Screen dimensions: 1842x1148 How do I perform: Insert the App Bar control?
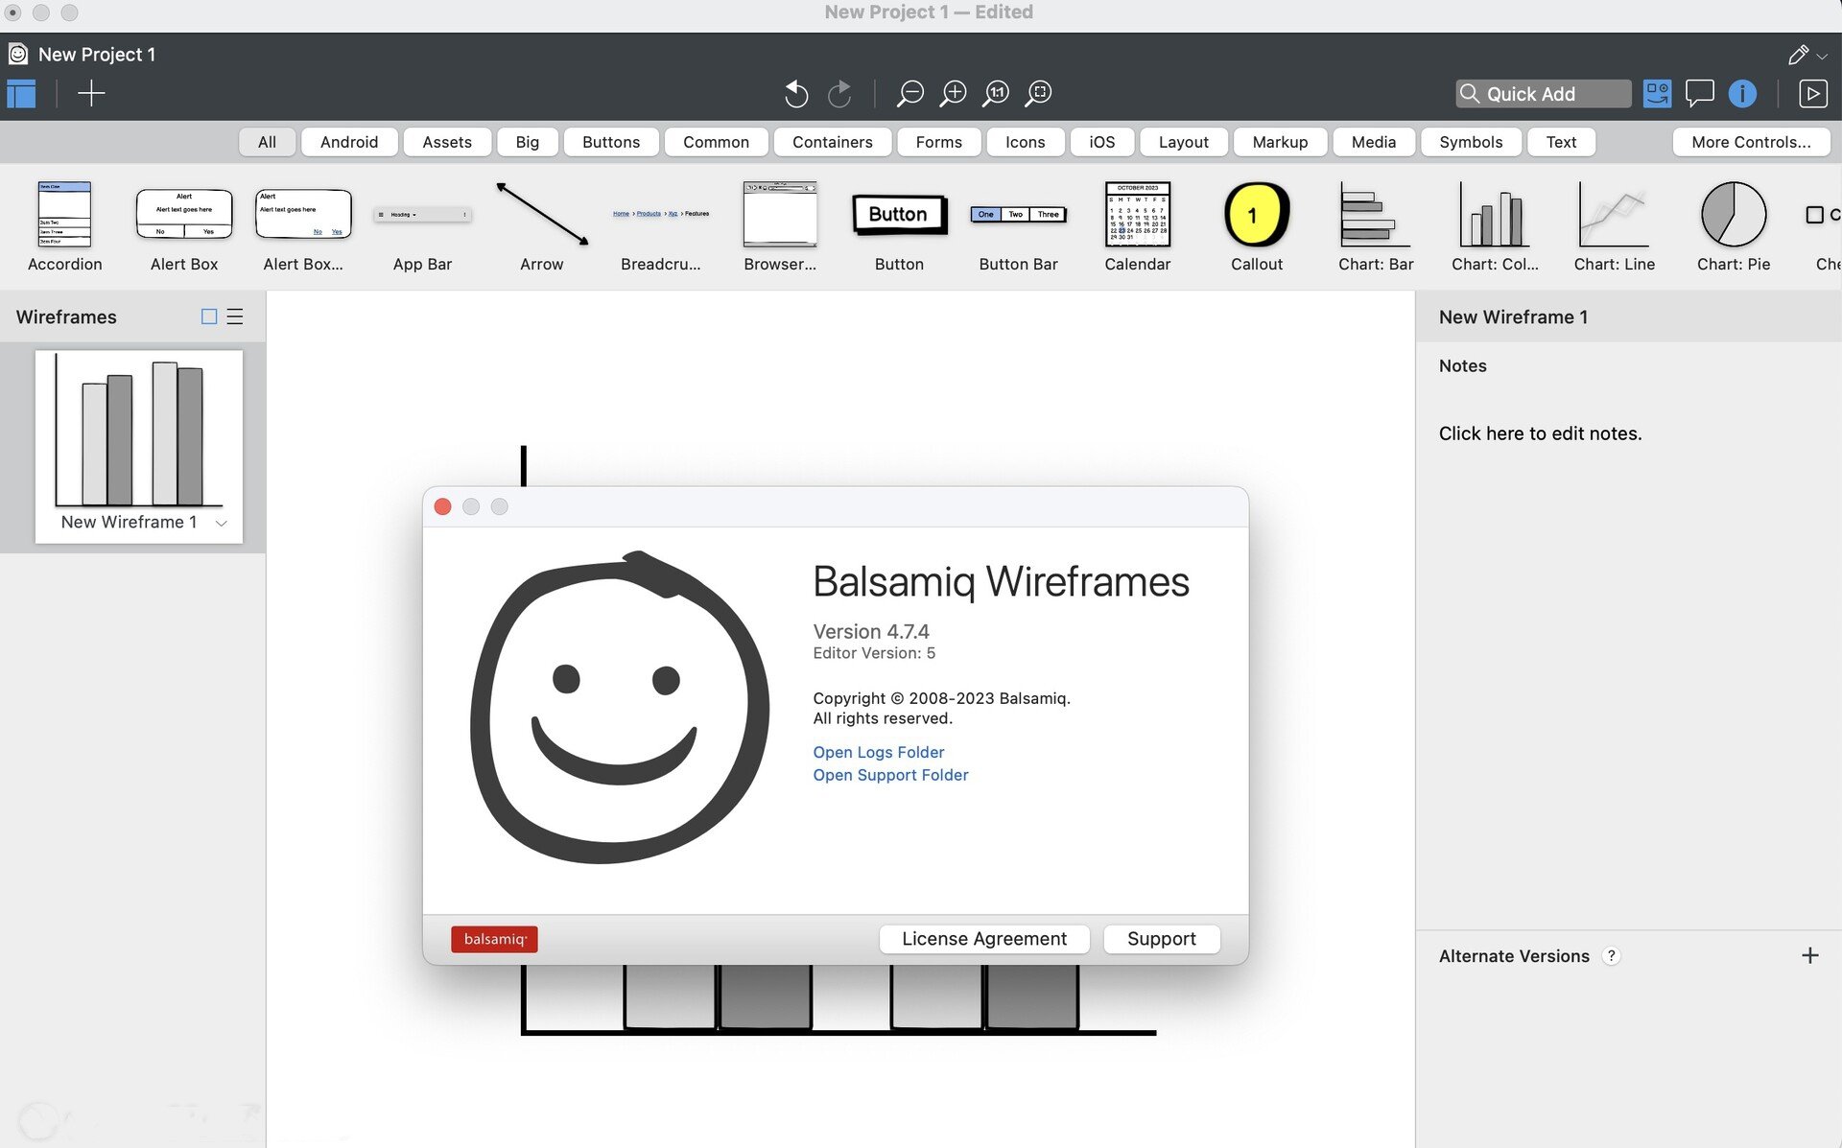(422, 226)
